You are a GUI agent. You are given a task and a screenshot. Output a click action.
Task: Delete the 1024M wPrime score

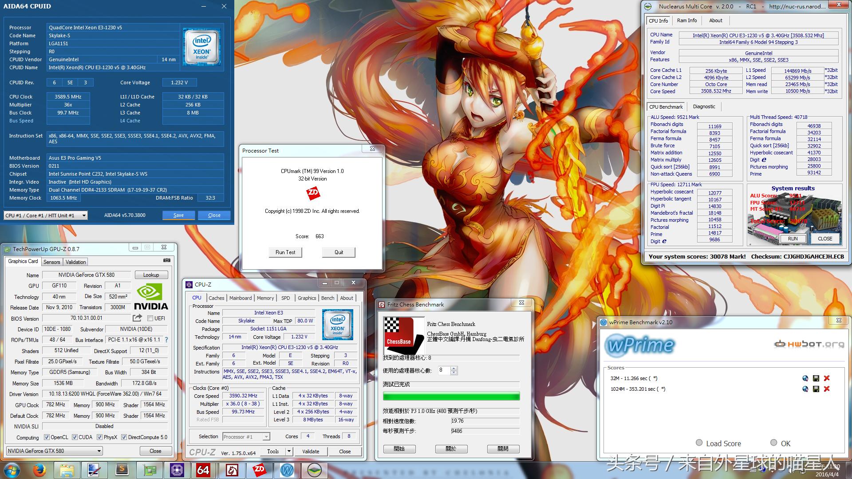click(x=826, y=389)
